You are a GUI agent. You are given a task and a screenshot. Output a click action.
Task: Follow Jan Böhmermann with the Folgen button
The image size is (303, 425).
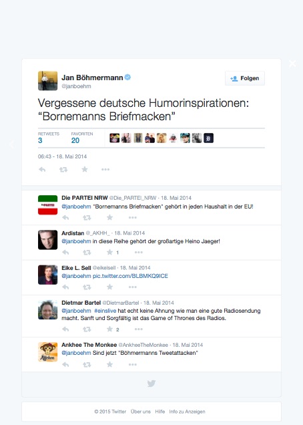tap(245, 78)
